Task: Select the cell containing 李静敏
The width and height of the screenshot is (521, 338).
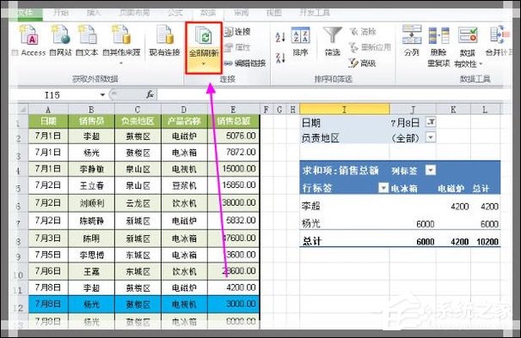Action: tap(91, 169)
